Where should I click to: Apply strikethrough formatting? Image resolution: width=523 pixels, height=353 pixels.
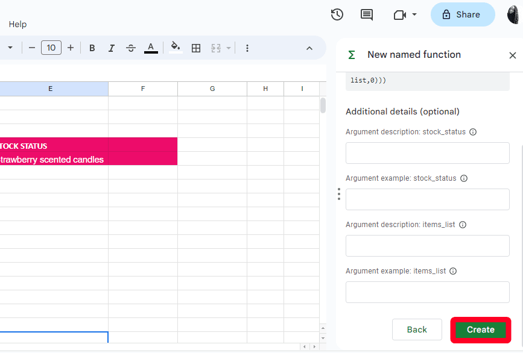(x=131, y=48)
